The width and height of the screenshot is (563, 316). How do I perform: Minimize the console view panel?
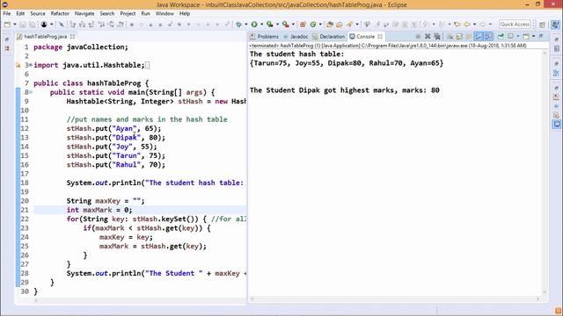point(541,36)
